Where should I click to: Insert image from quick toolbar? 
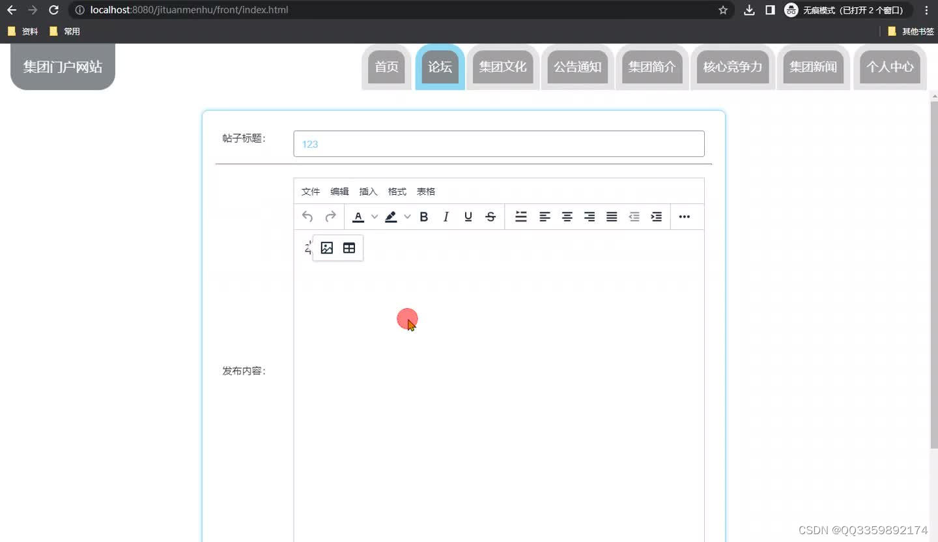pos(327,248)
